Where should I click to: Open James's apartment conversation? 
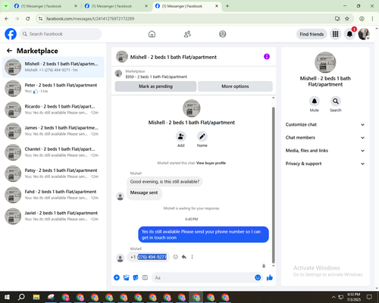pyautogui.click(x=53, y=131)
